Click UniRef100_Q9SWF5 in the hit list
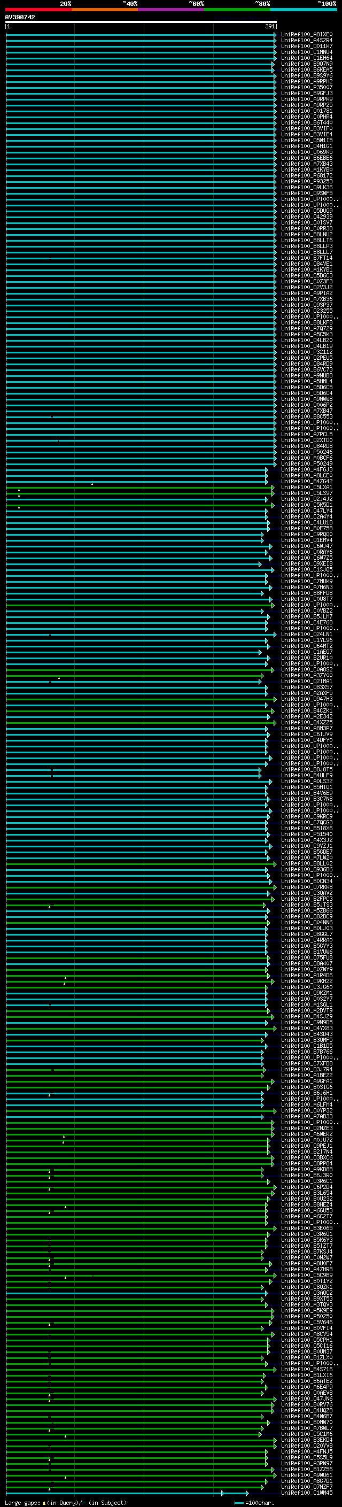The width and height of the screenshot is (342, 1507). tap(307, 193)
